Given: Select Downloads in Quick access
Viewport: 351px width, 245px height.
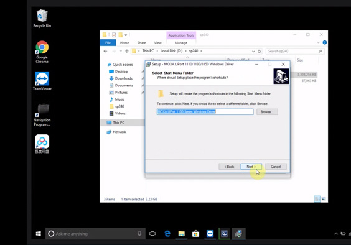Looking at the screenshot, I should coord(124,78).
